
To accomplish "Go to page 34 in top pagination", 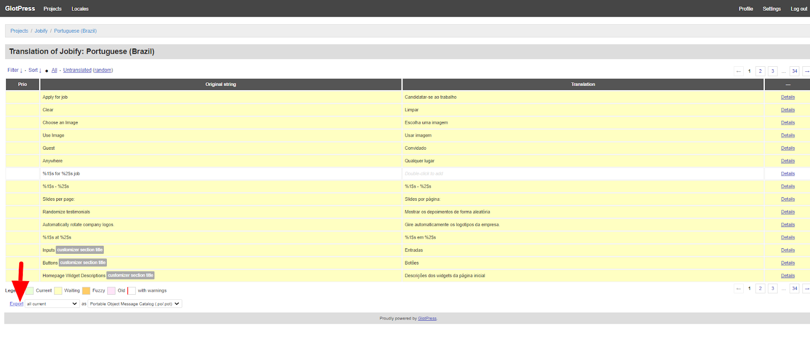I will point(794,71).
